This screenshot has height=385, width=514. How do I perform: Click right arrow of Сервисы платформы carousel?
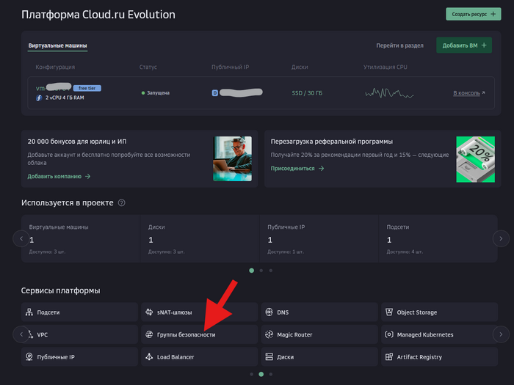(x=501, y=334)
